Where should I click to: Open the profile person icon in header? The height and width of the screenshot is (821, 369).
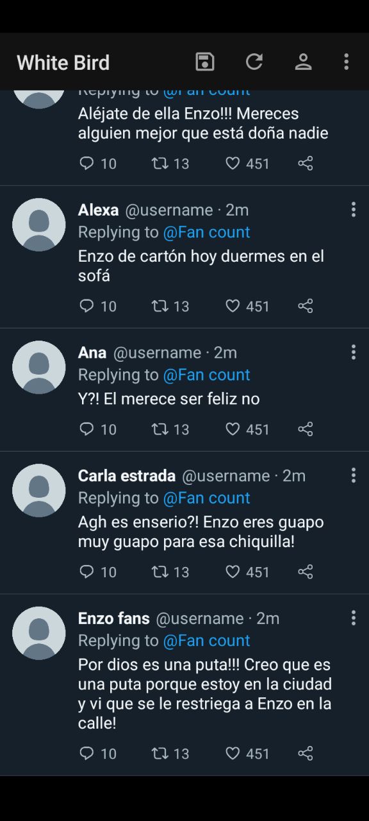[303, 62]
